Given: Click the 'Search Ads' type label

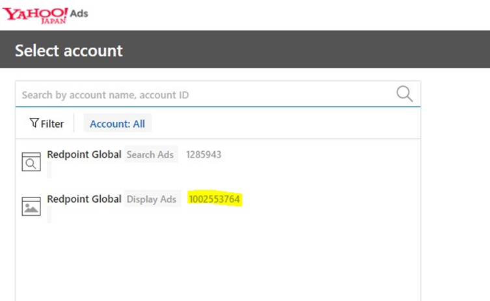Looking at the screenshot, I should tap(150, 154).
